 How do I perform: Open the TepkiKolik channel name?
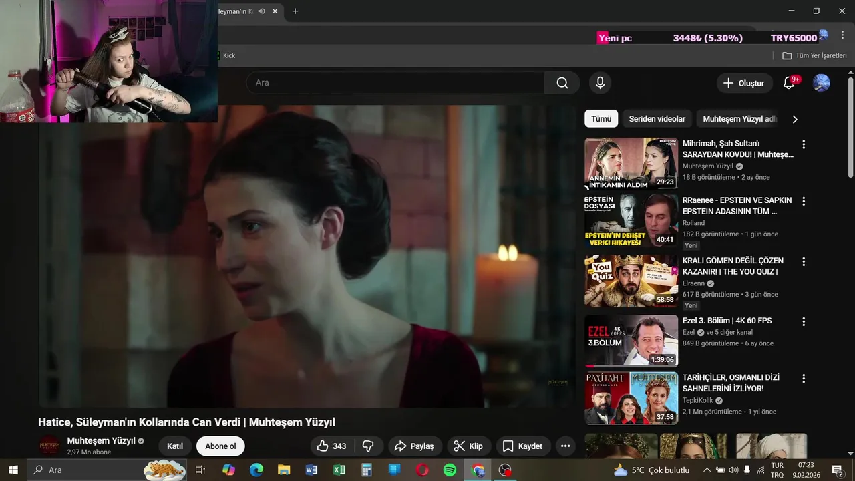tap(697, 400)
